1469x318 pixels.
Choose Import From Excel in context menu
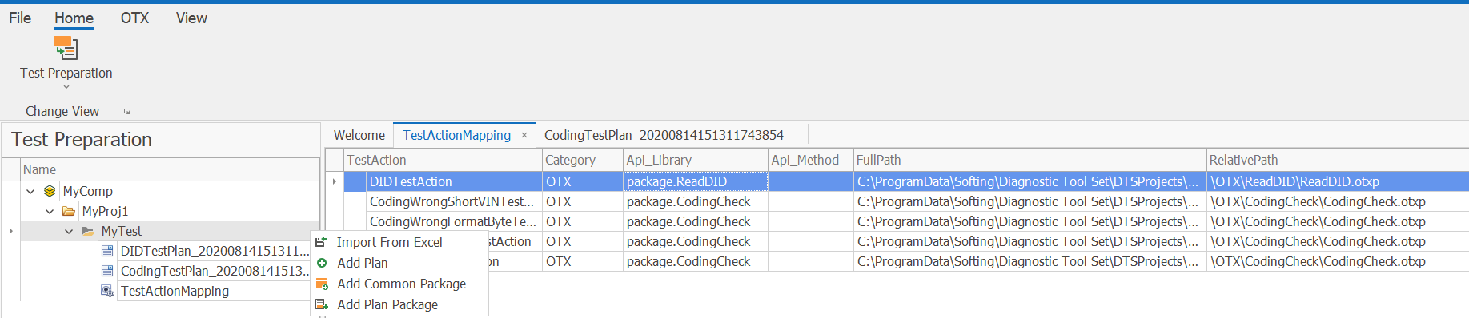coord(399,242)
